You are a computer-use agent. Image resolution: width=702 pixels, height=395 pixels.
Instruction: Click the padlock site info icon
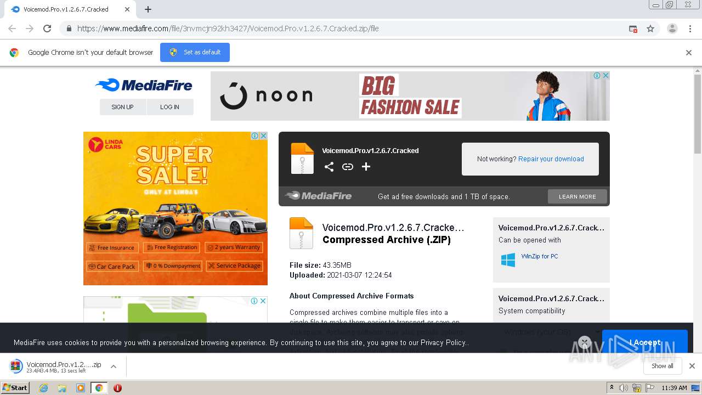pos(69,29)
